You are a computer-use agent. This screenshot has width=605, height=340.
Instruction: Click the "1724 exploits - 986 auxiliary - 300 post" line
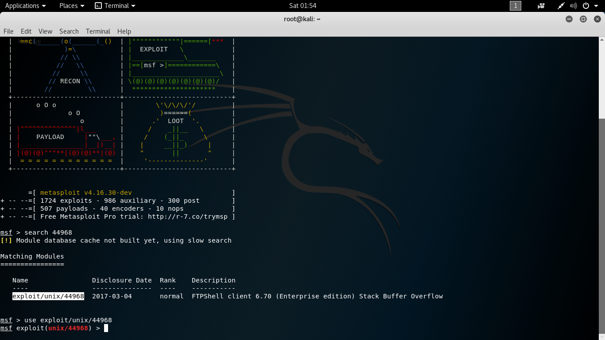coord(120,201)
